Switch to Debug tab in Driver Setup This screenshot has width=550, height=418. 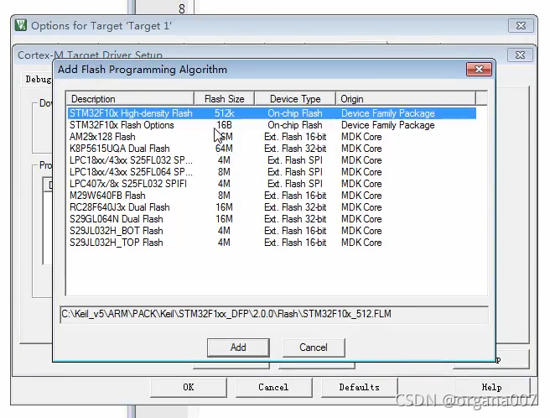coord(38,80)
